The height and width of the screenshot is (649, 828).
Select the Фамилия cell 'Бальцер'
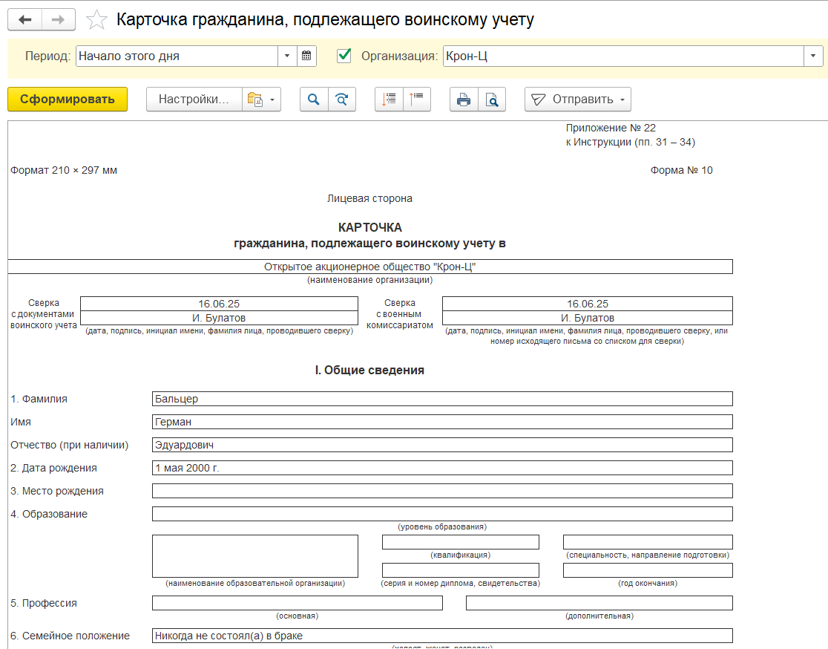pos(442,399)
